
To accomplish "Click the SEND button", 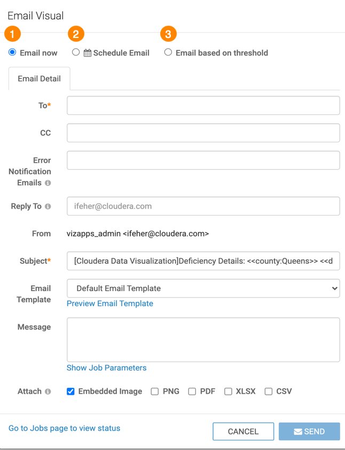I will [309, 431].
